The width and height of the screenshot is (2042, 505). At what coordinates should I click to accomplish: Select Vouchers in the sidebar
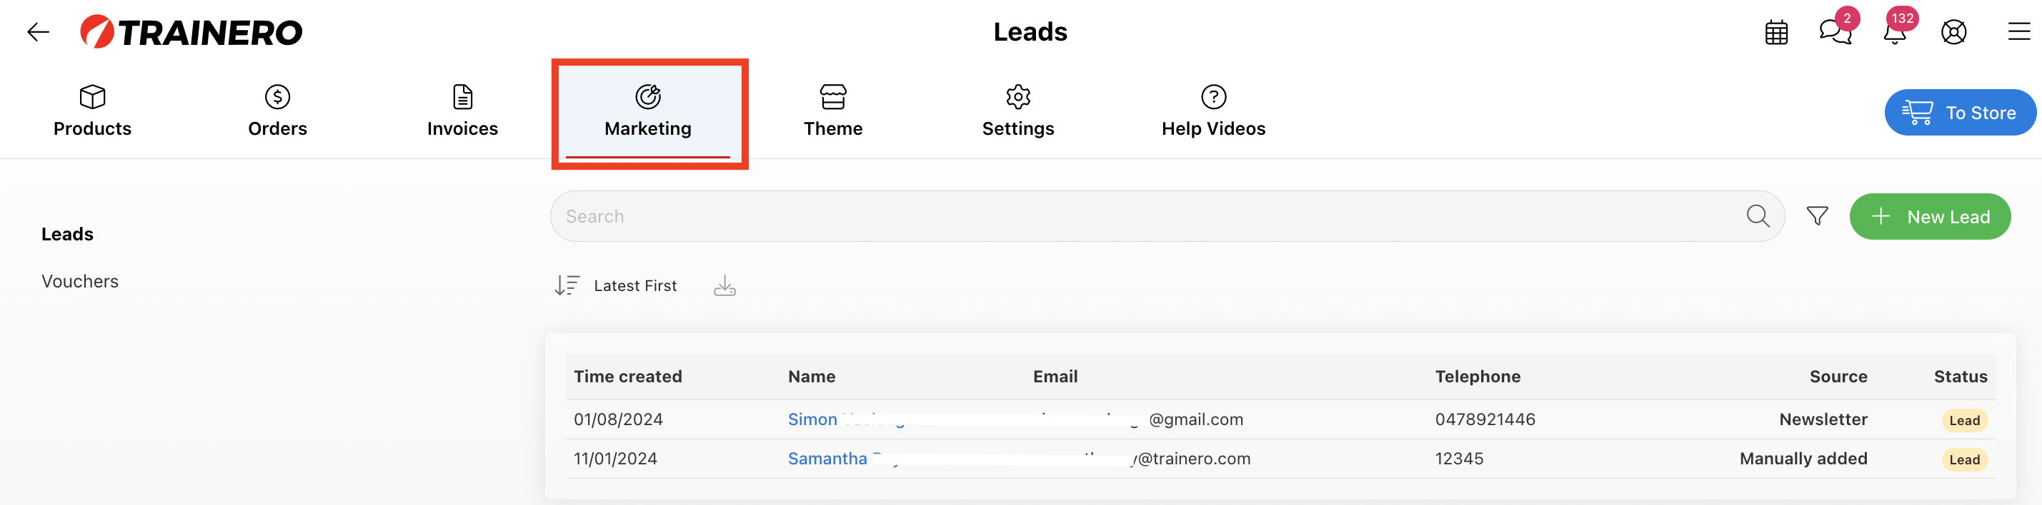click(80, 282)
